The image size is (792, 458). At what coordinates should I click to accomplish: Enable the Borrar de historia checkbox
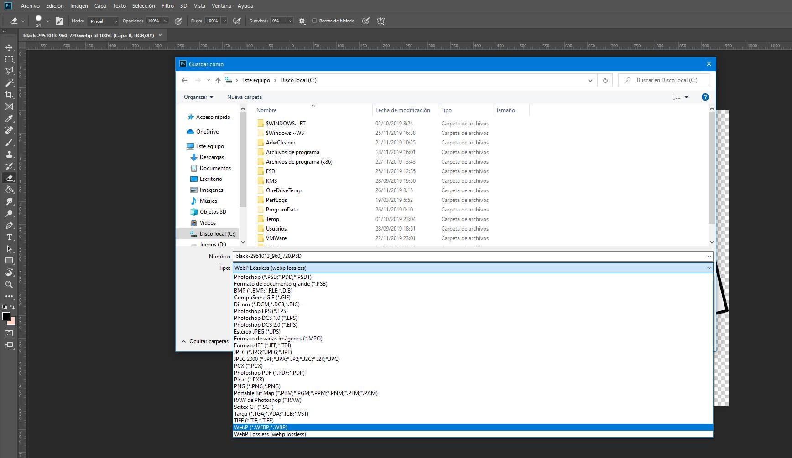click(314, 21)
